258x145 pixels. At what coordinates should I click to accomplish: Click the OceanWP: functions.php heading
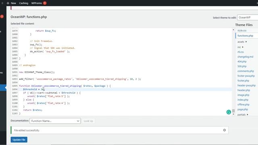point(29,17)
